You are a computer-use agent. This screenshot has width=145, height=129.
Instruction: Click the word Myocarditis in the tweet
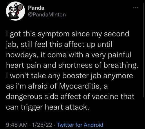[79, 86]
